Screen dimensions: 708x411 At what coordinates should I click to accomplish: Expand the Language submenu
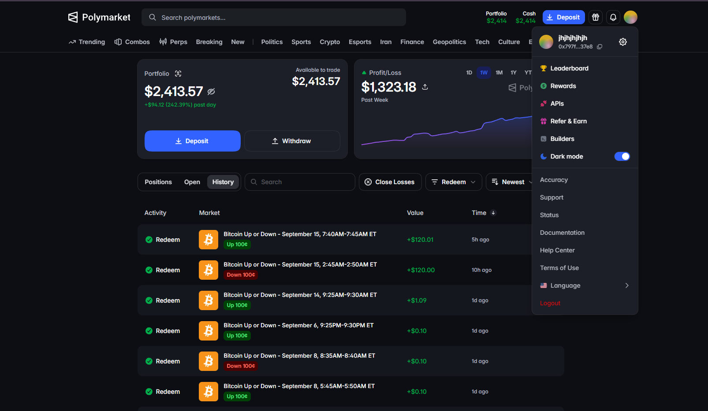pyautogui.click(x=585, y=285)
